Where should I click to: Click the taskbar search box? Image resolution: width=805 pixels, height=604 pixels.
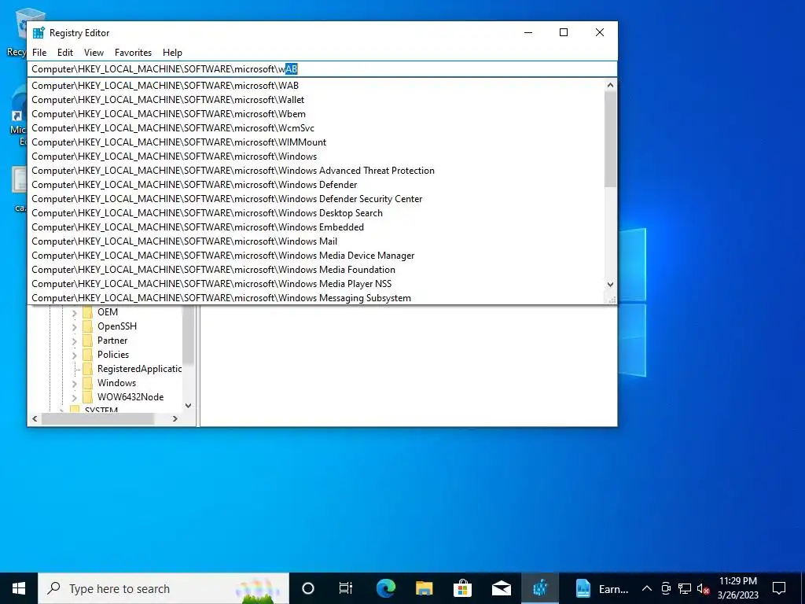point(164,588)
